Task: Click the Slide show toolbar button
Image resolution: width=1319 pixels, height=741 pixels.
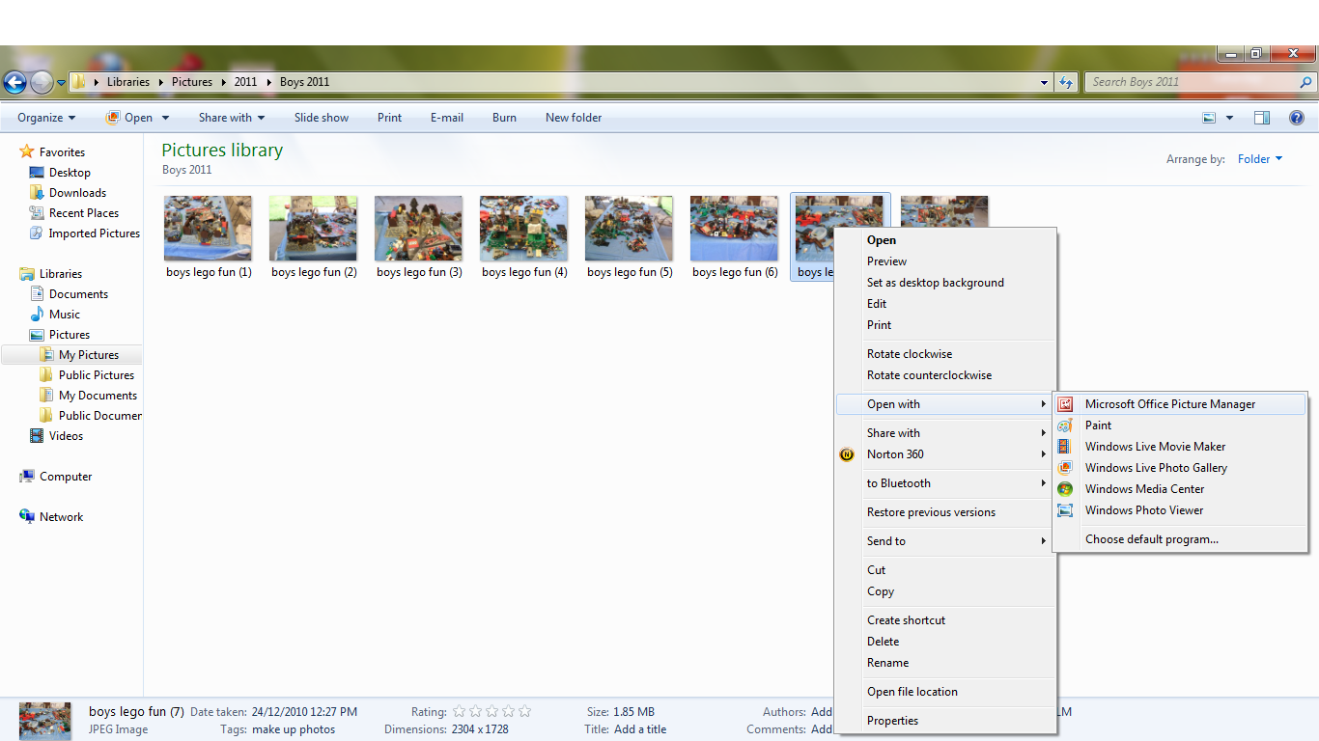Action: 322,118
